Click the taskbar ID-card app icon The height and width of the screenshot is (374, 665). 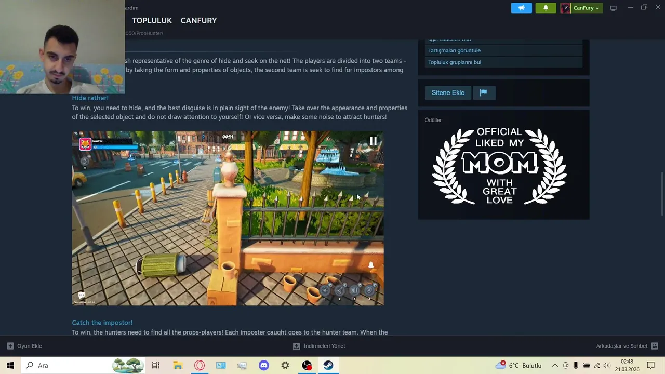tap(221, 365)
